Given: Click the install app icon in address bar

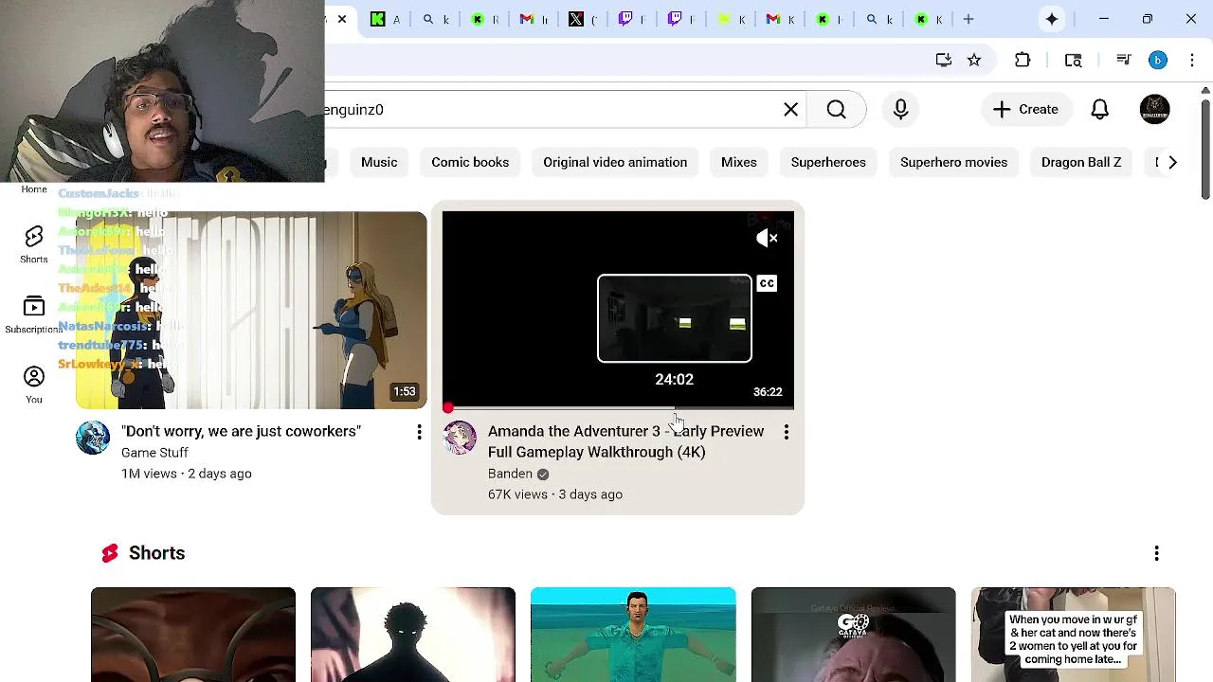Looking at the screenshot, I should point(943,60).
